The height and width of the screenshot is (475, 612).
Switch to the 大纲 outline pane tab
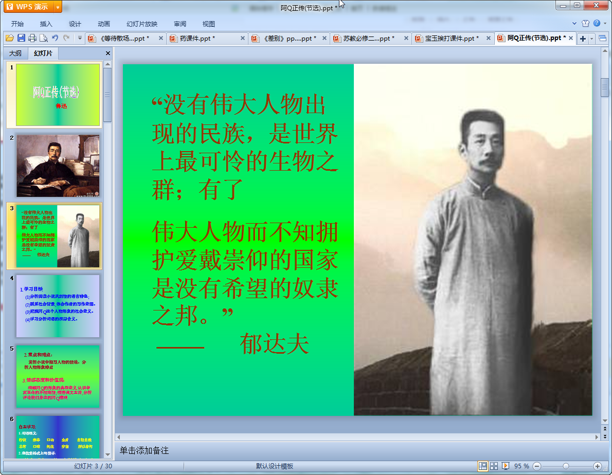[15, 53]
